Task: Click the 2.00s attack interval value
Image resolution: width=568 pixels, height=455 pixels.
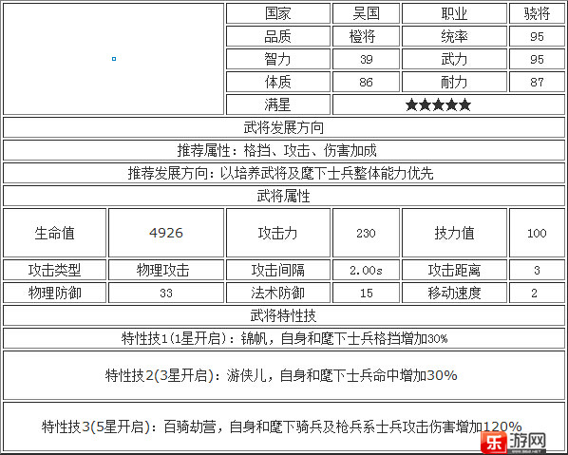Action: [x=366, y=270]
